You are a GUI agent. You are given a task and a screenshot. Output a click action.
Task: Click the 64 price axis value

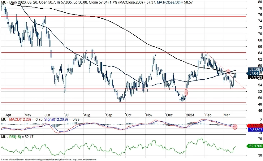click(260, 53)
